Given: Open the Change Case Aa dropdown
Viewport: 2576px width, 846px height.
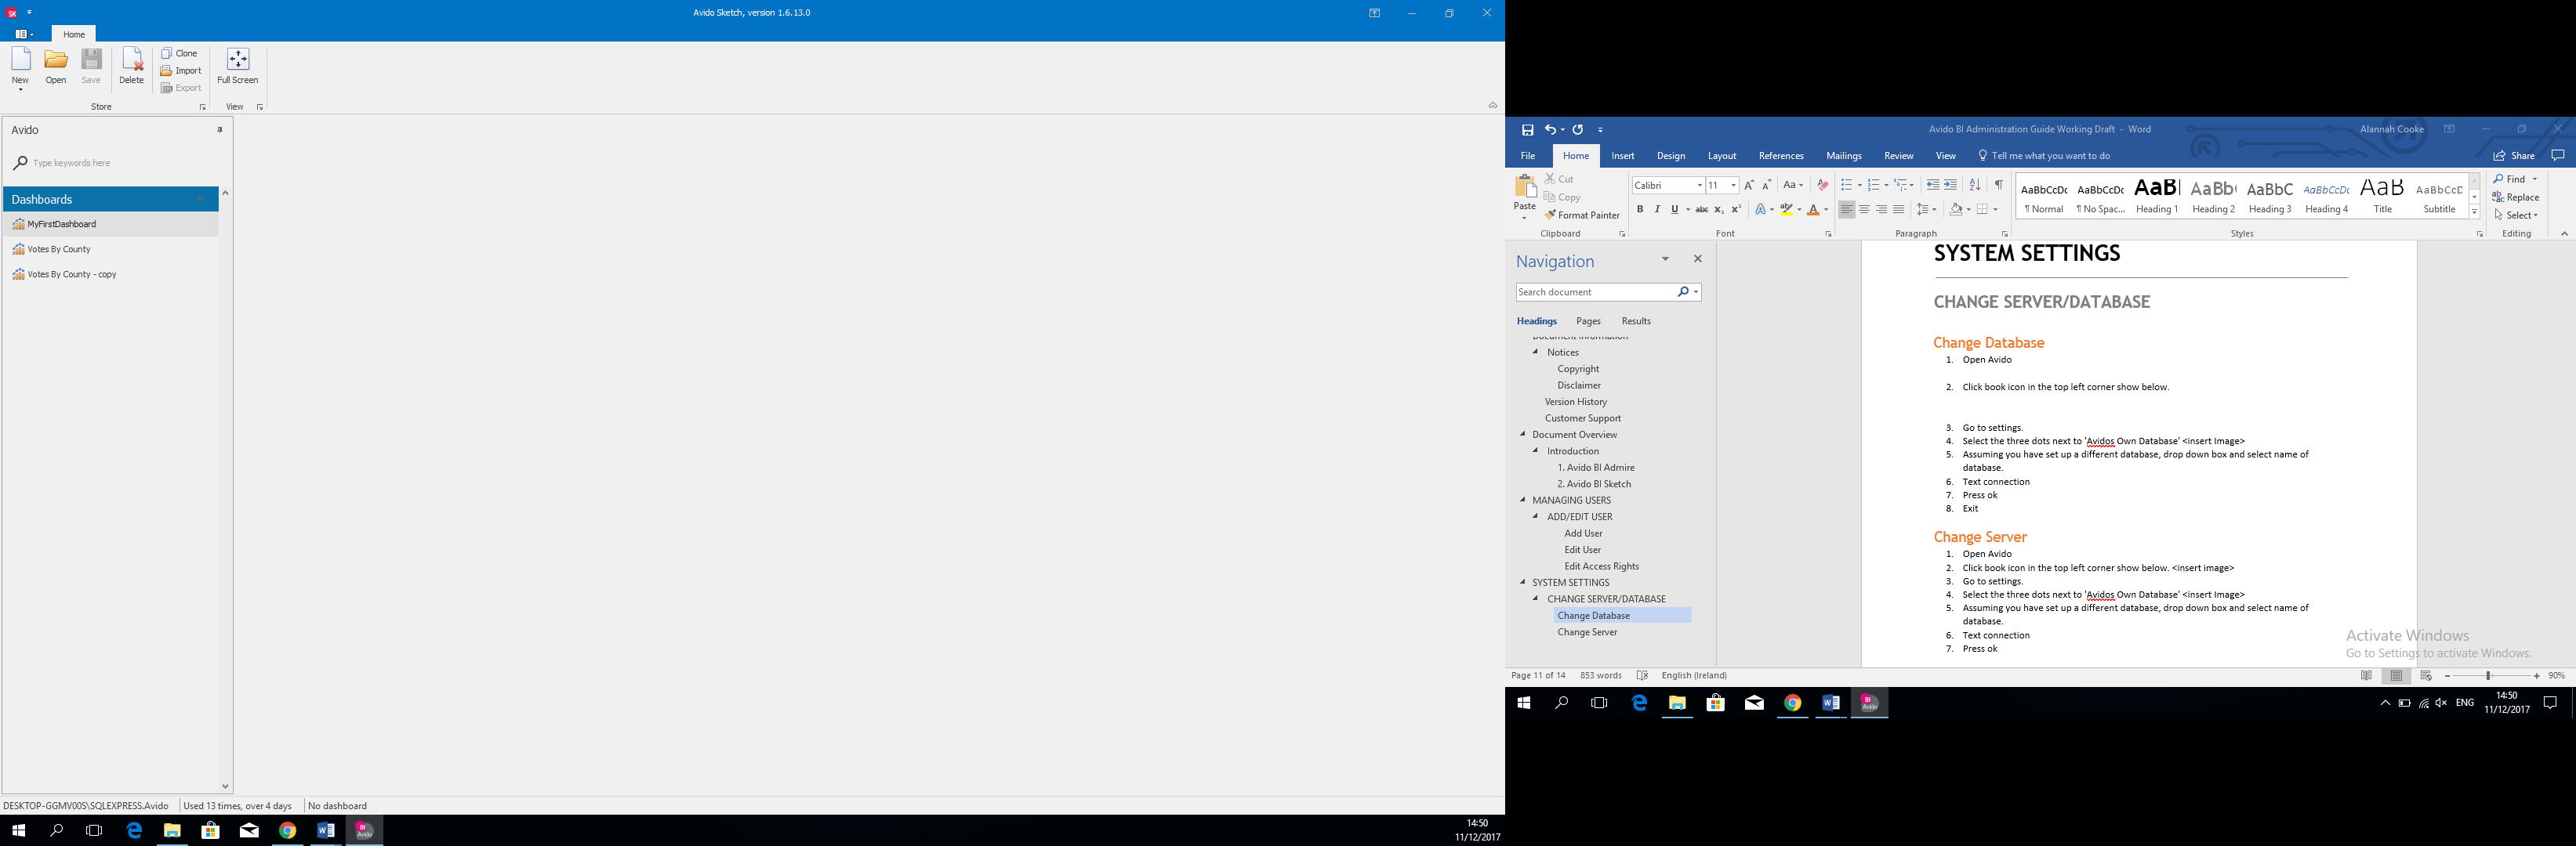Looking at the screenshot, I should point(1793,186).
